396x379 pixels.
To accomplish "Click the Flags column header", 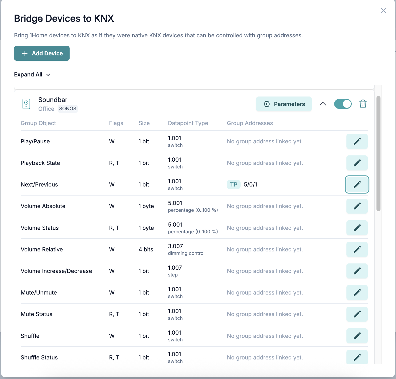I will point(116,123).
